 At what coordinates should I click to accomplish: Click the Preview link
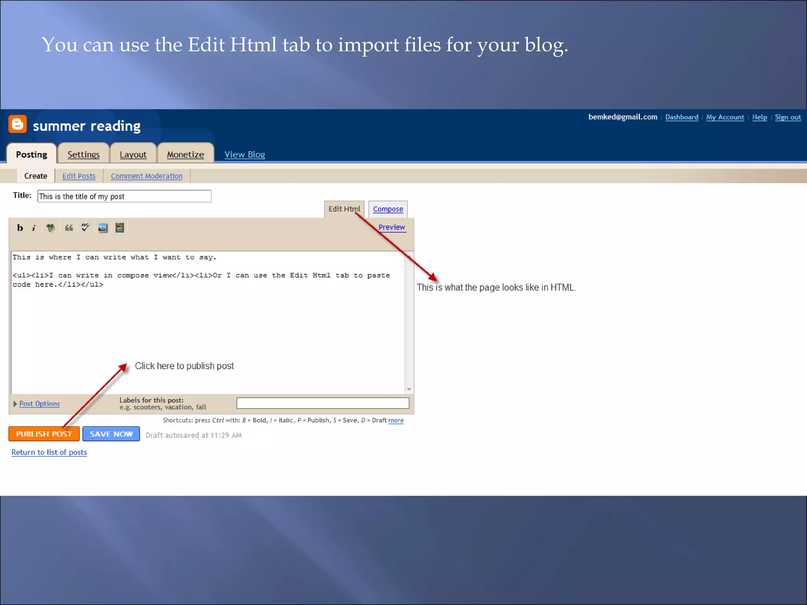pyautogui.click(x=392, y=227)
